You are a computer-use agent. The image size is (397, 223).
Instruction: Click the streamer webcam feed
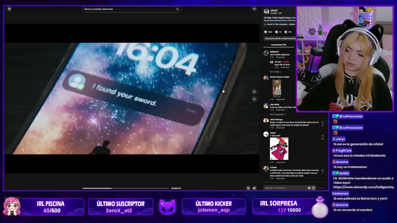click(344, 59)
